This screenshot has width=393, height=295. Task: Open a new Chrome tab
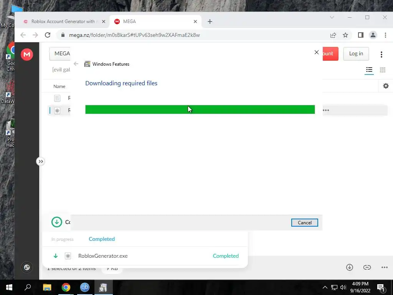tap(210, 22)
